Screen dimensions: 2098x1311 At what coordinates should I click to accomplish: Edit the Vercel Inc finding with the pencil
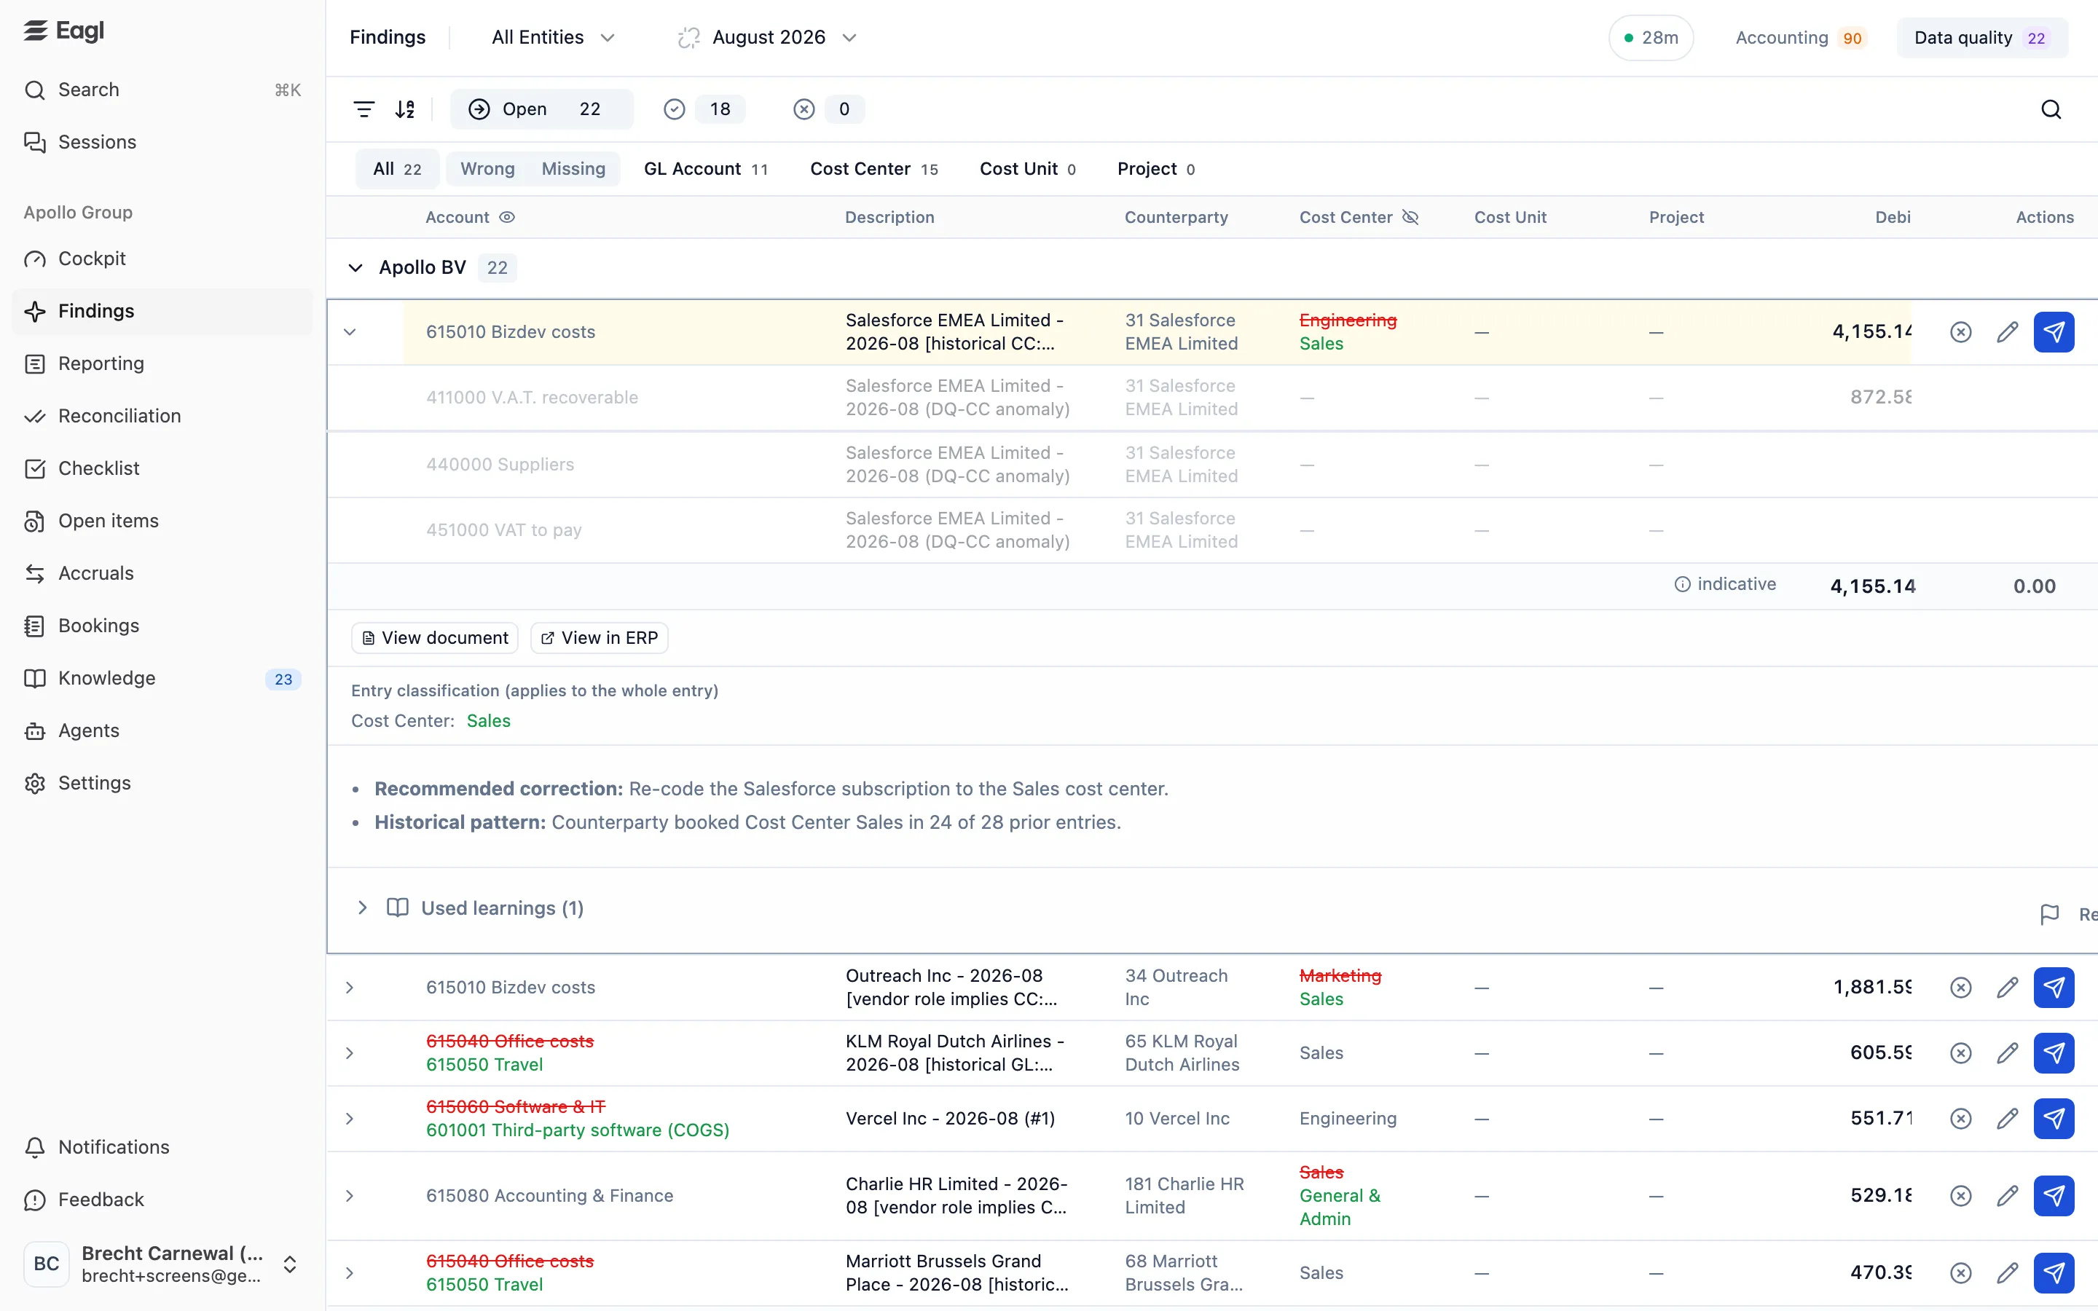click(2007, 1119)
